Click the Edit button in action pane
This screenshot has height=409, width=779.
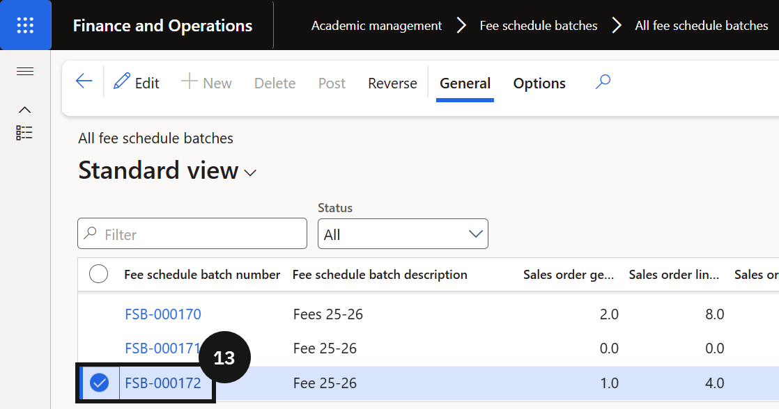tap(137, 82)
